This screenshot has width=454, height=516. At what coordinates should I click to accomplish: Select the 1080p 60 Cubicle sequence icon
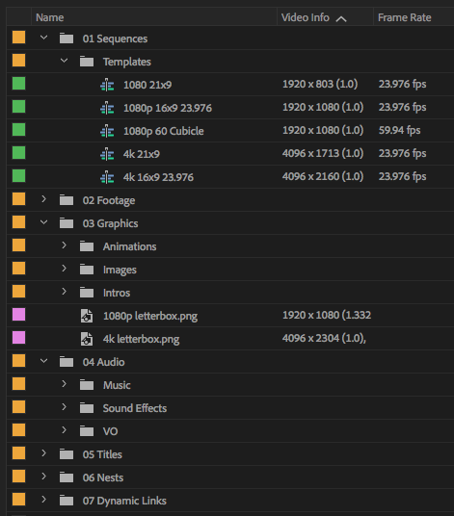click(x=107, y=131)
